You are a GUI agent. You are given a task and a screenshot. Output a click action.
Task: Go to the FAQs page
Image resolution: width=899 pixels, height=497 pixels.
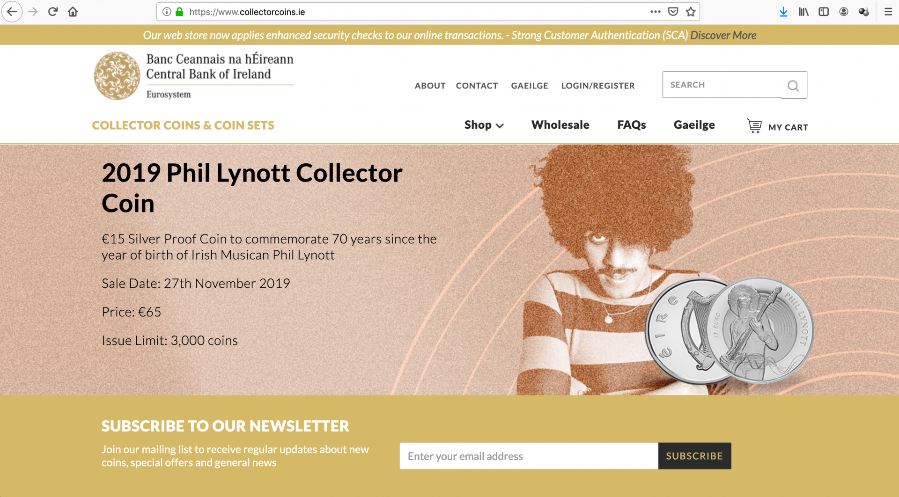631,125
